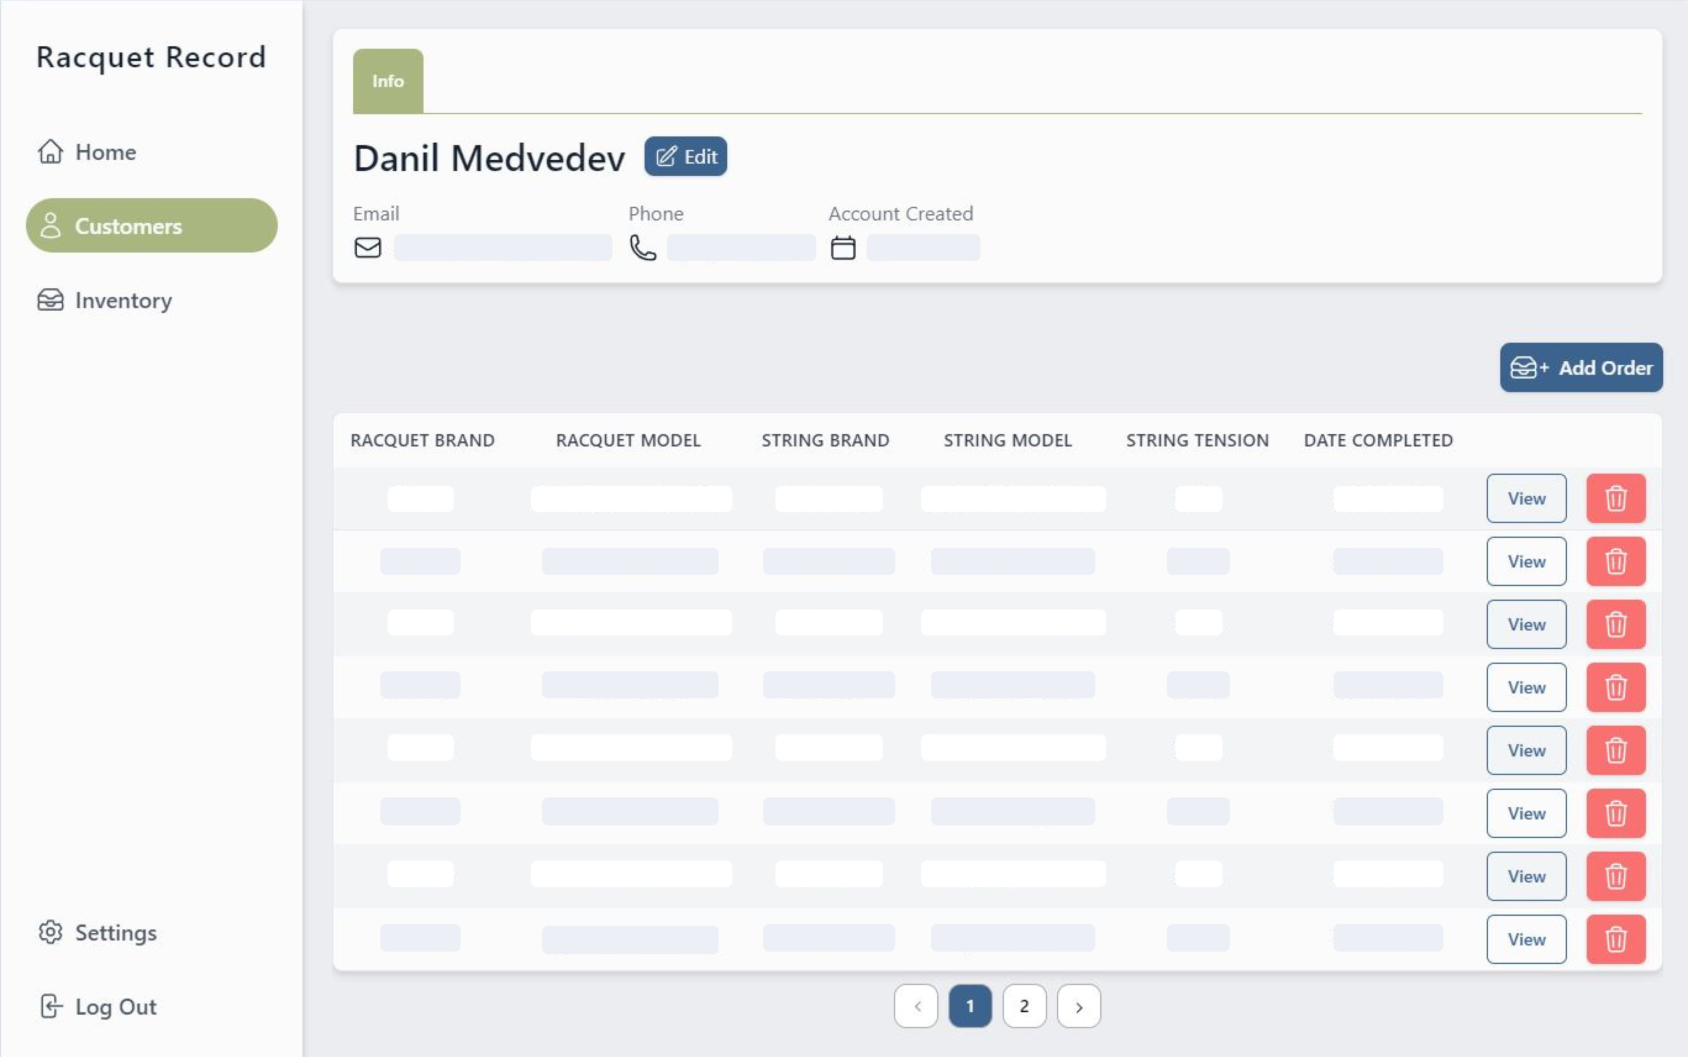Delete the fifth order via trash icon
1688x1057 pixels.
1616,750
